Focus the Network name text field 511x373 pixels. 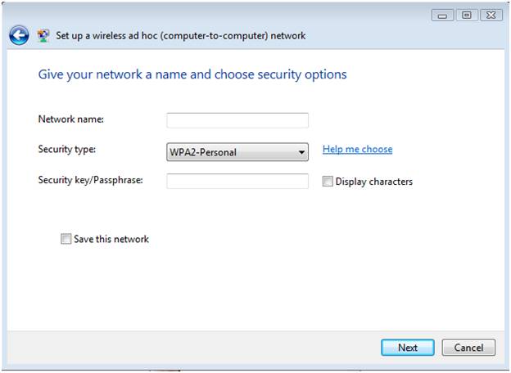pos(237,120)
